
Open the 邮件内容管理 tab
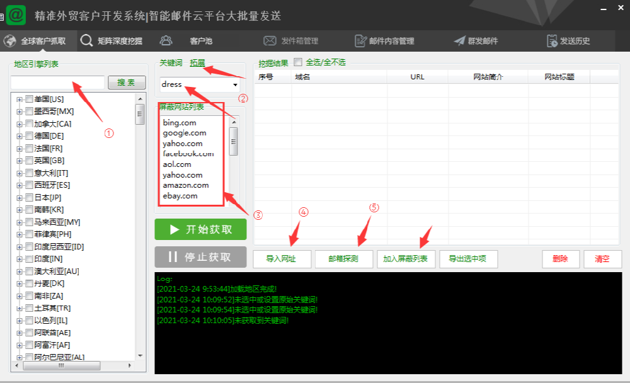[x=392, y=40]
